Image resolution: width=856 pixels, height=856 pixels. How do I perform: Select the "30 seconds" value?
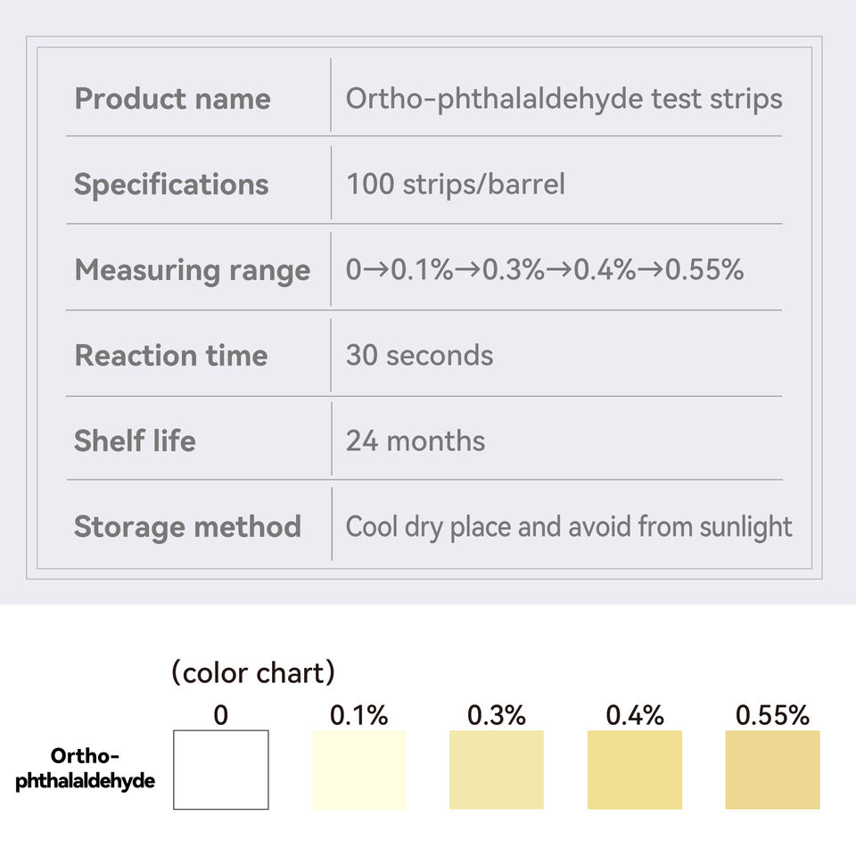pos(419,355)
